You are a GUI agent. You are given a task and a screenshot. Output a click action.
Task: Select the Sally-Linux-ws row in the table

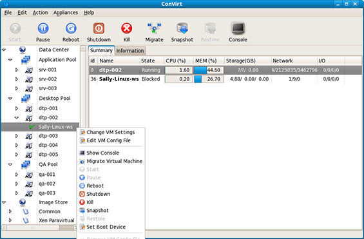[225, 79]
